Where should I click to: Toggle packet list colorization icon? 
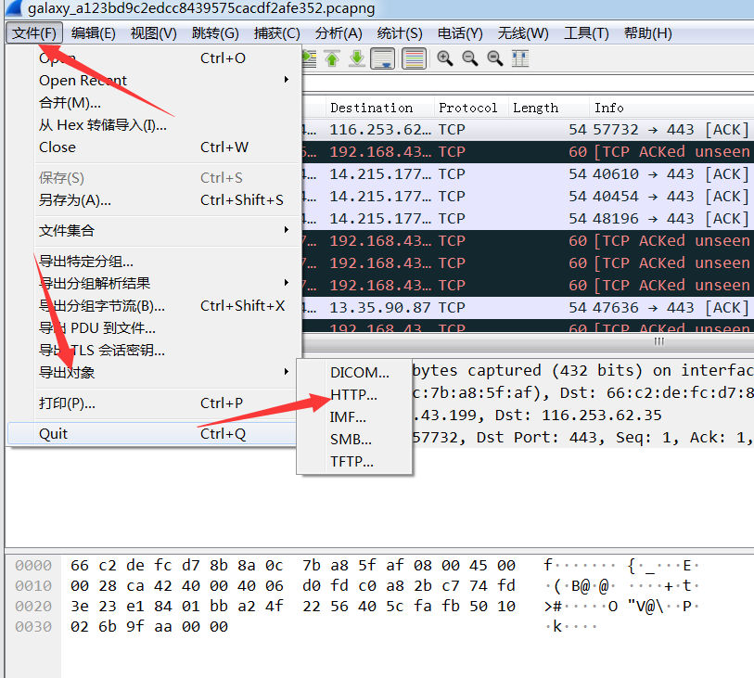[414, 58]
